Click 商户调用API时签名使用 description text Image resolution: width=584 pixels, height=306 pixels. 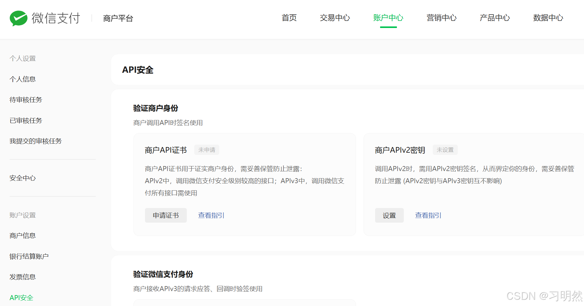(x=168, y=123)
